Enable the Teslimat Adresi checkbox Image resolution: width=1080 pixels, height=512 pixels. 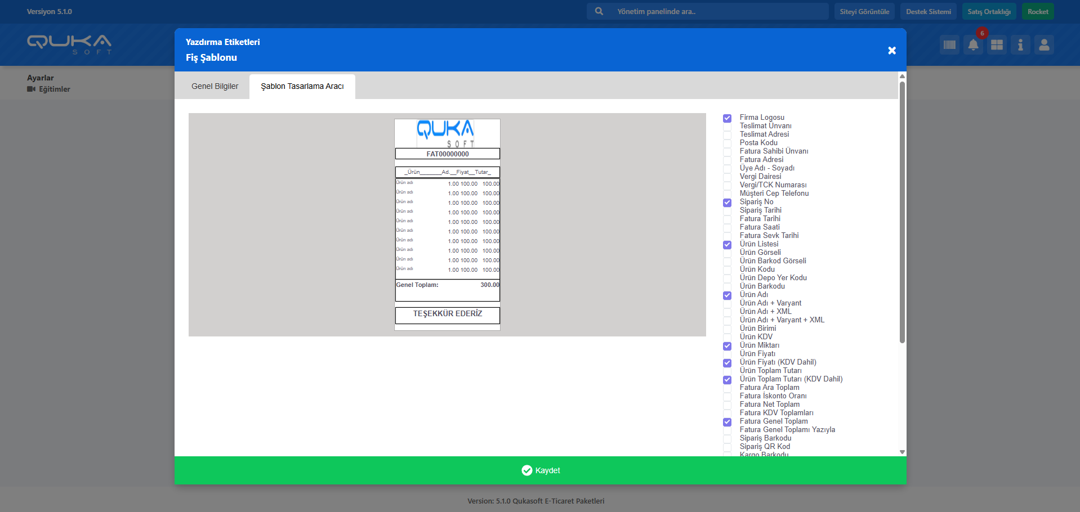tap(727, 135)
